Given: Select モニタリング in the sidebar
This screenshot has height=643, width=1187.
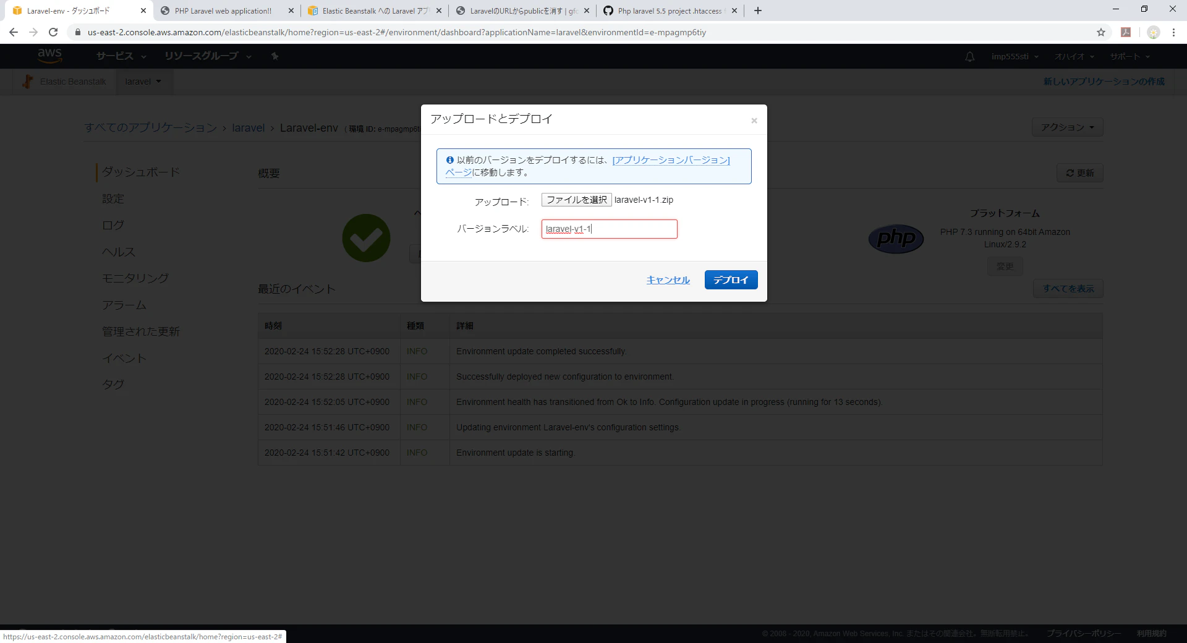Looking at the screenshot, I should pyautogui.click(x=135, y=278).
